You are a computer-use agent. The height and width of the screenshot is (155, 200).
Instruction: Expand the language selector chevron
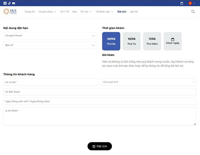point(194,3)
